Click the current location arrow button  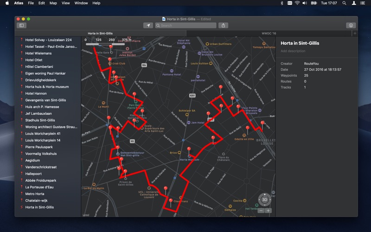tap(148, 26)
